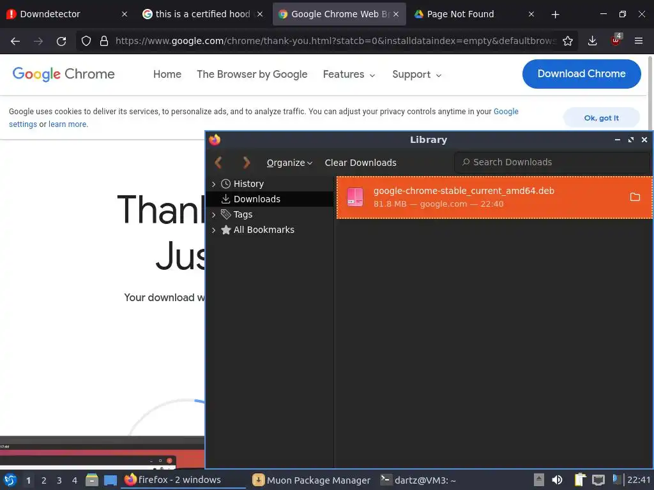This screenshot has width=654, height=490.
Task: Open the tray icon beside the clock
Action: pos(616,479)
